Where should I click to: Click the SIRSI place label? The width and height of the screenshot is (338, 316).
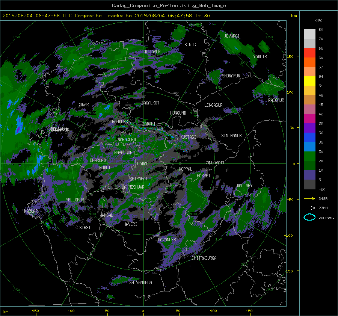point(85,228)
